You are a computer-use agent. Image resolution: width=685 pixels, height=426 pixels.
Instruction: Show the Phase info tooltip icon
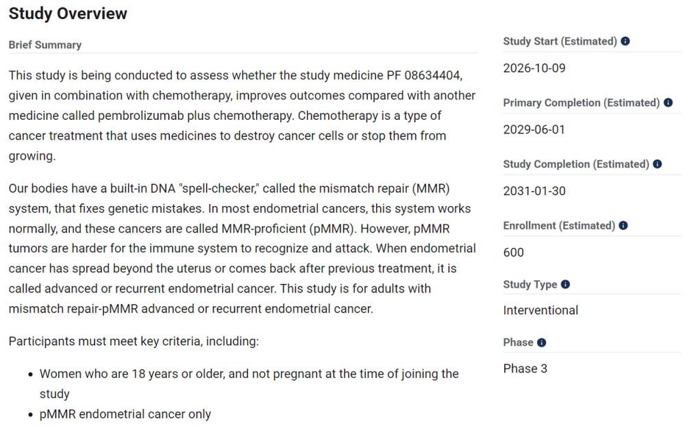542,342
